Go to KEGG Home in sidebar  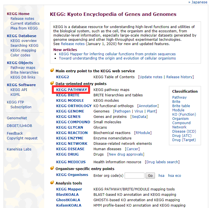pos(18,14)
